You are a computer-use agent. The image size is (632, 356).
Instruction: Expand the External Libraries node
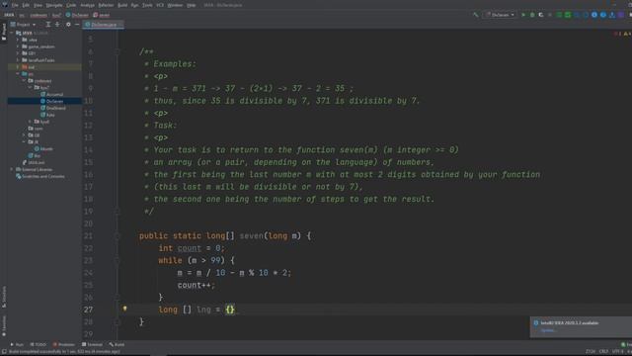click(x=12, y=169)
